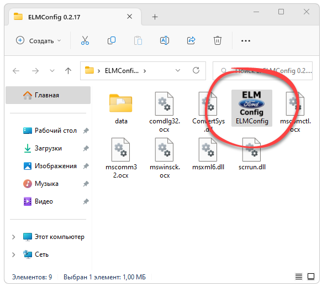Open the Создать new item dropdown
Screen dimensions: 322x286
pyautogui.click(x=39, y=40)
